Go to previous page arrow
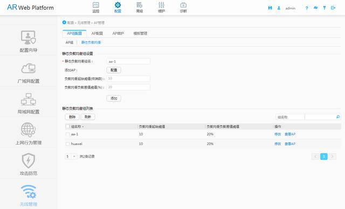The height and width of the screenshot is (209, 345). tap(315, 156)
